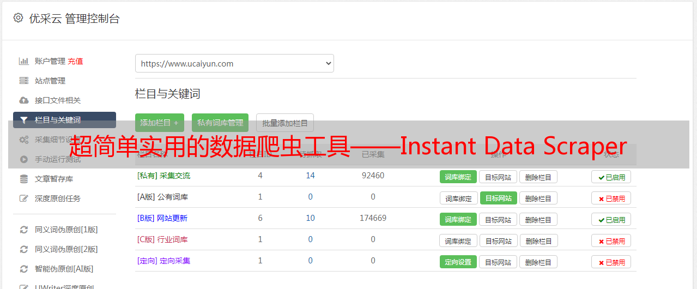697x289 pixels.
Task: Click the gear icon beside 优采云 管理控制台
Action: click(18, 18)
